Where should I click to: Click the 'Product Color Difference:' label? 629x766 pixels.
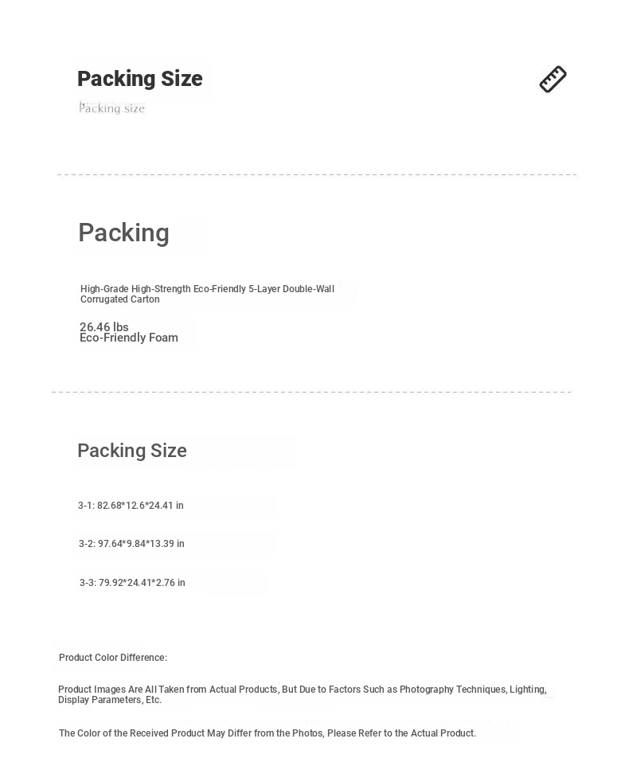tap(113, 658)
